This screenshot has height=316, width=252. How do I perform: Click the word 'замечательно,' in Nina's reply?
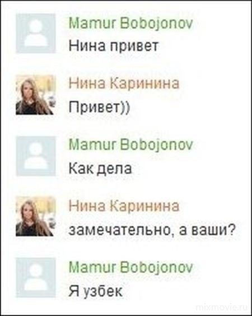click(x=122, y=230)
